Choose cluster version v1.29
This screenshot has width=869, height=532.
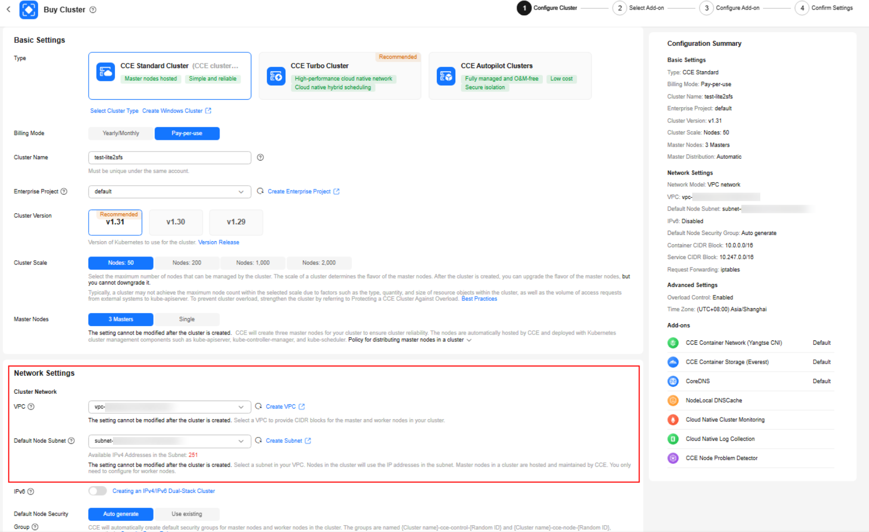tap(236, 222)
